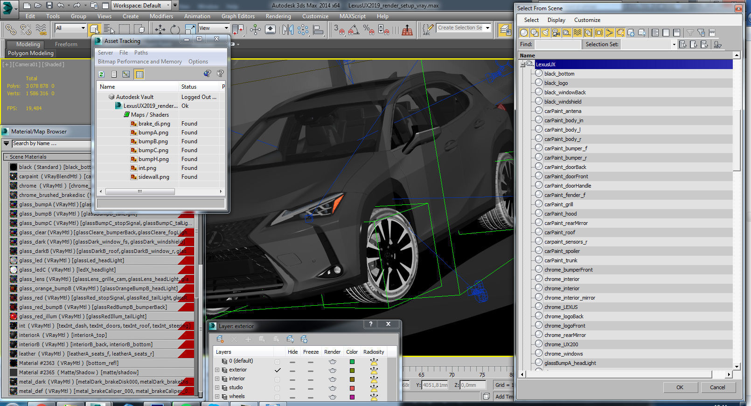Image resolution: width=751 pixels, height=406 pixels.
Task: Set studio layer as current checkbox
Action: click(x=278, y=388)
